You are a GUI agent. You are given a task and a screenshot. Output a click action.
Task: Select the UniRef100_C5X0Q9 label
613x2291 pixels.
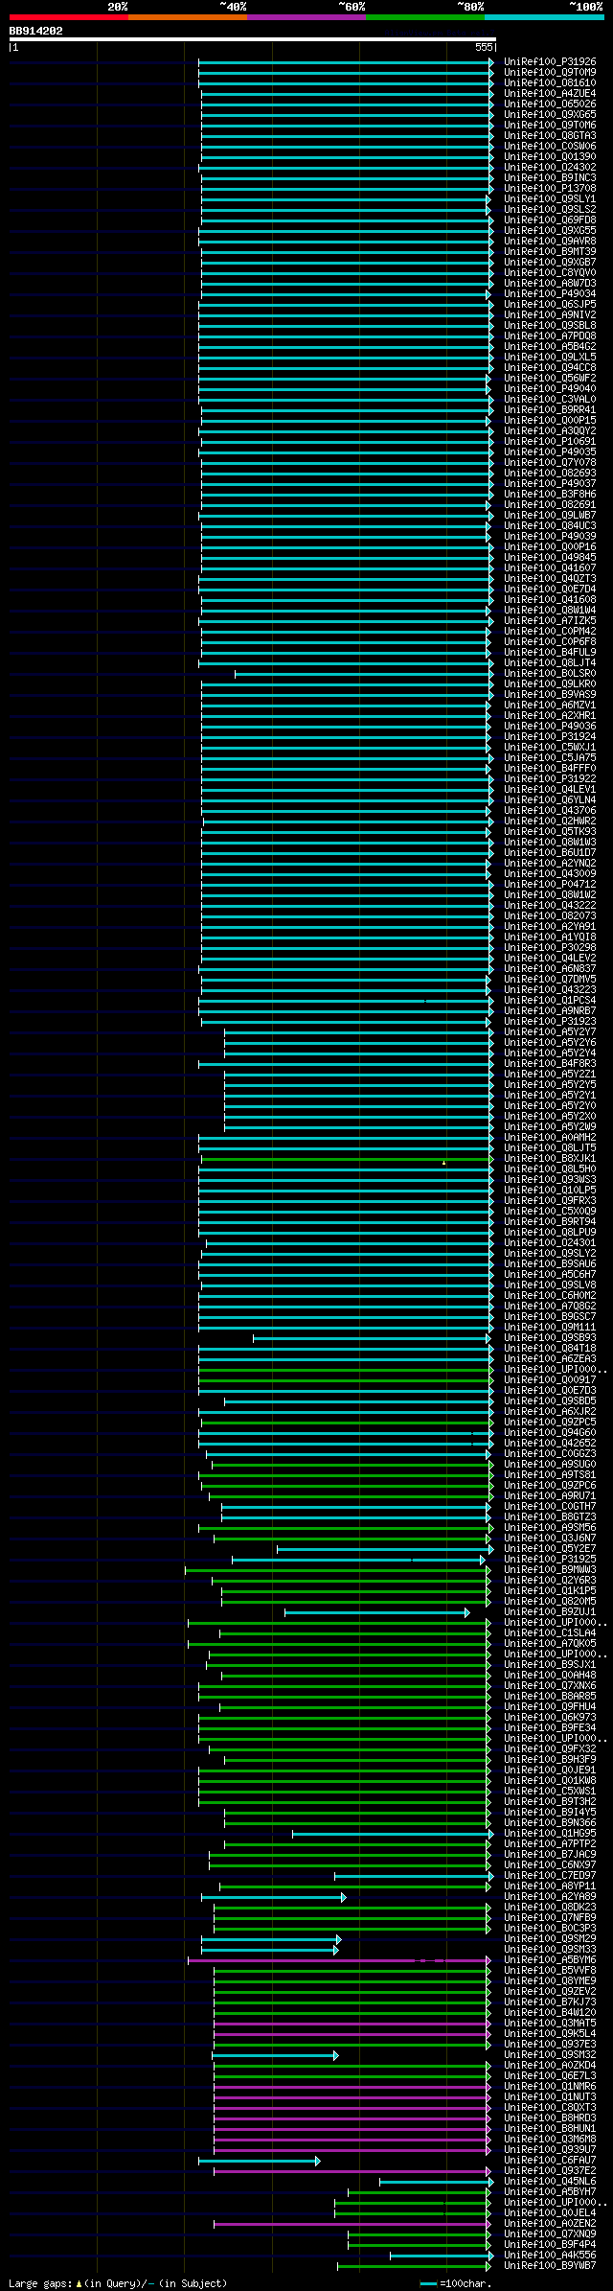click(x=550, y=1212)
